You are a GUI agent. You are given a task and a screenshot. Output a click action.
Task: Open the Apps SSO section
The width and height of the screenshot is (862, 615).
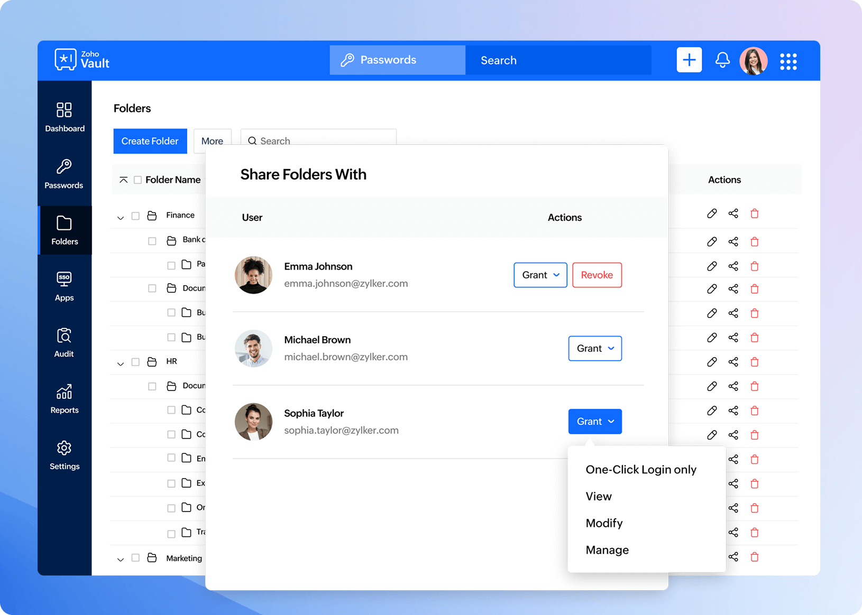pyautogui.click(x=64, y=286)
